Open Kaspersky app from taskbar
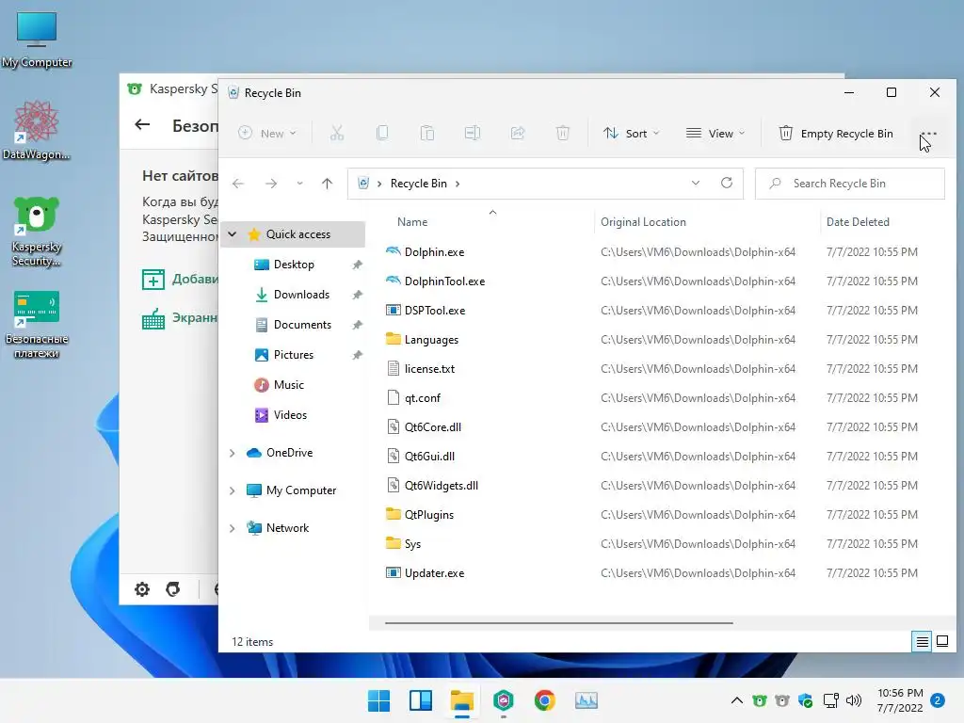 [504, 700]
